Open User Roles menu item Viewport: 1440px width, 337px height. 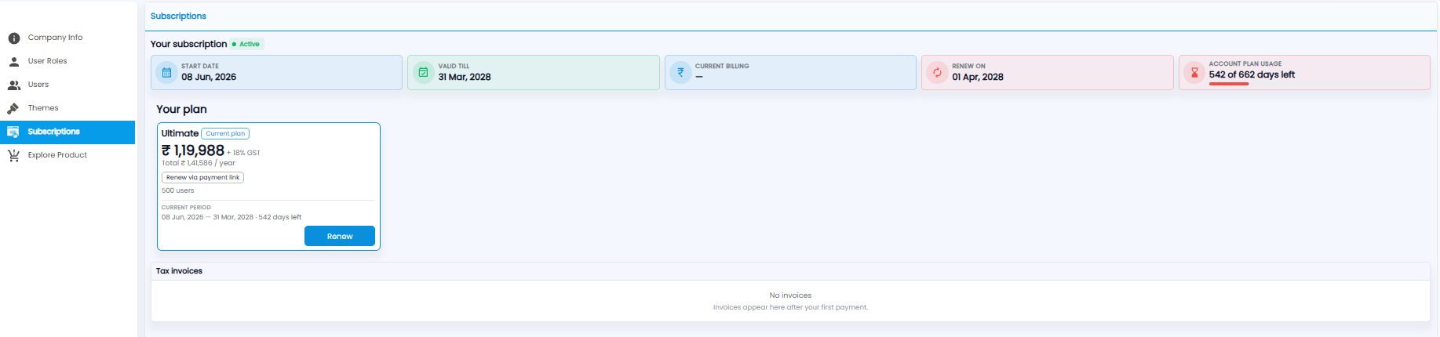(67, 61)
